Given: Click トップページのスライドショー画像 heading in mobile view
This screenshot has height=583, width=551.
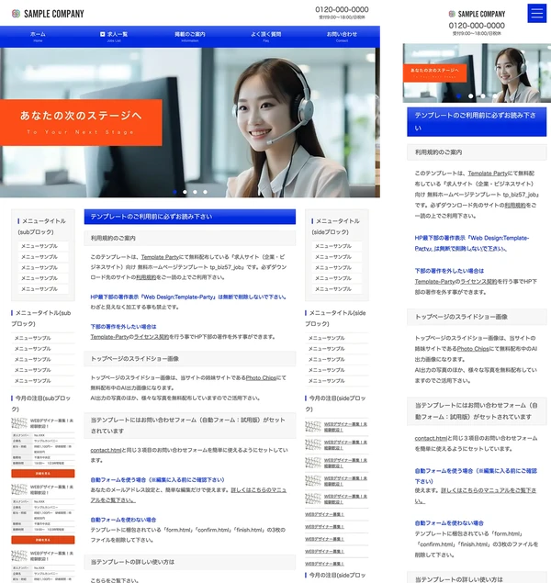Looking at the screenshot, I should coord(477,317).
